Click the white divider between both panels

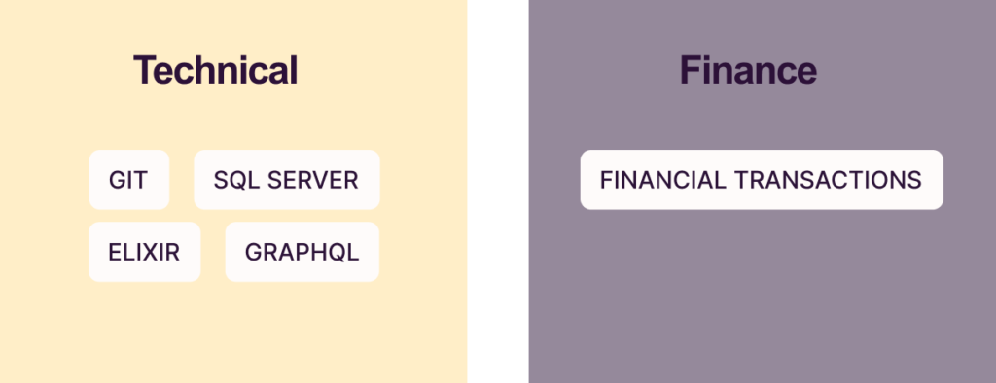pyautogui.click(x=498, y=191)
